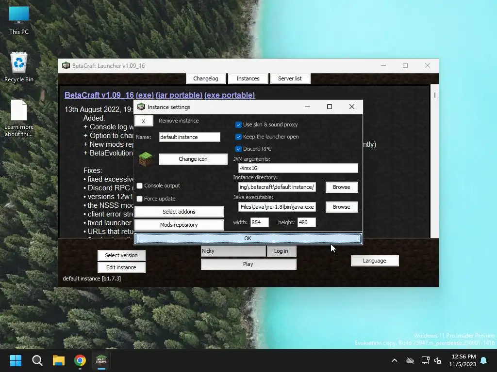Screen dimensions: 497x372
Task: Click 'default instance [b1.7.3]' status text
Action: [x=92, y=279]
